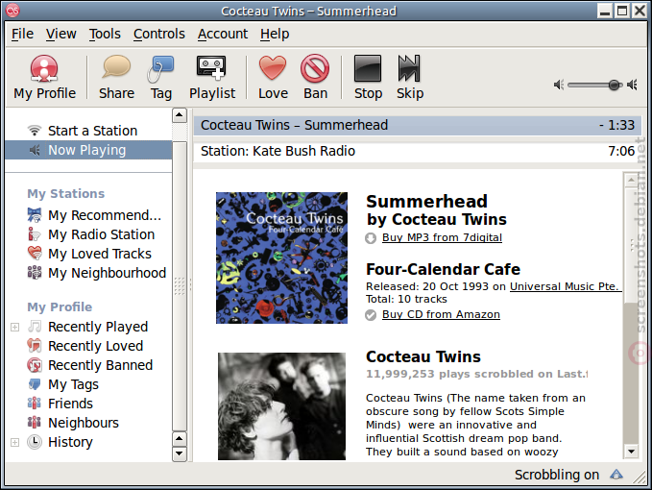The width and height of the screenshot is (652, 490).
Task: Select Start a Station in sidebar
Action: 88,131
